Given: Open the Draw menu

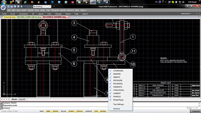Looking at the screenshot, I should pos(43,10).
